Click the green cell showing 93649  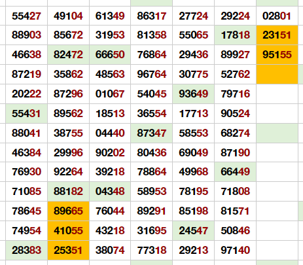(194, 94)
